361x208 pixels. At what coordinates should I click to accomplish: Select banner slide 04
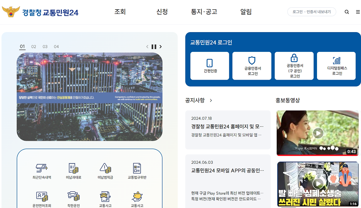point(56,47)
